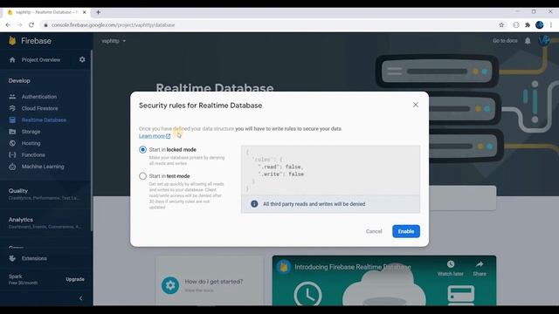Select Start in test mode

click(142, 176)
